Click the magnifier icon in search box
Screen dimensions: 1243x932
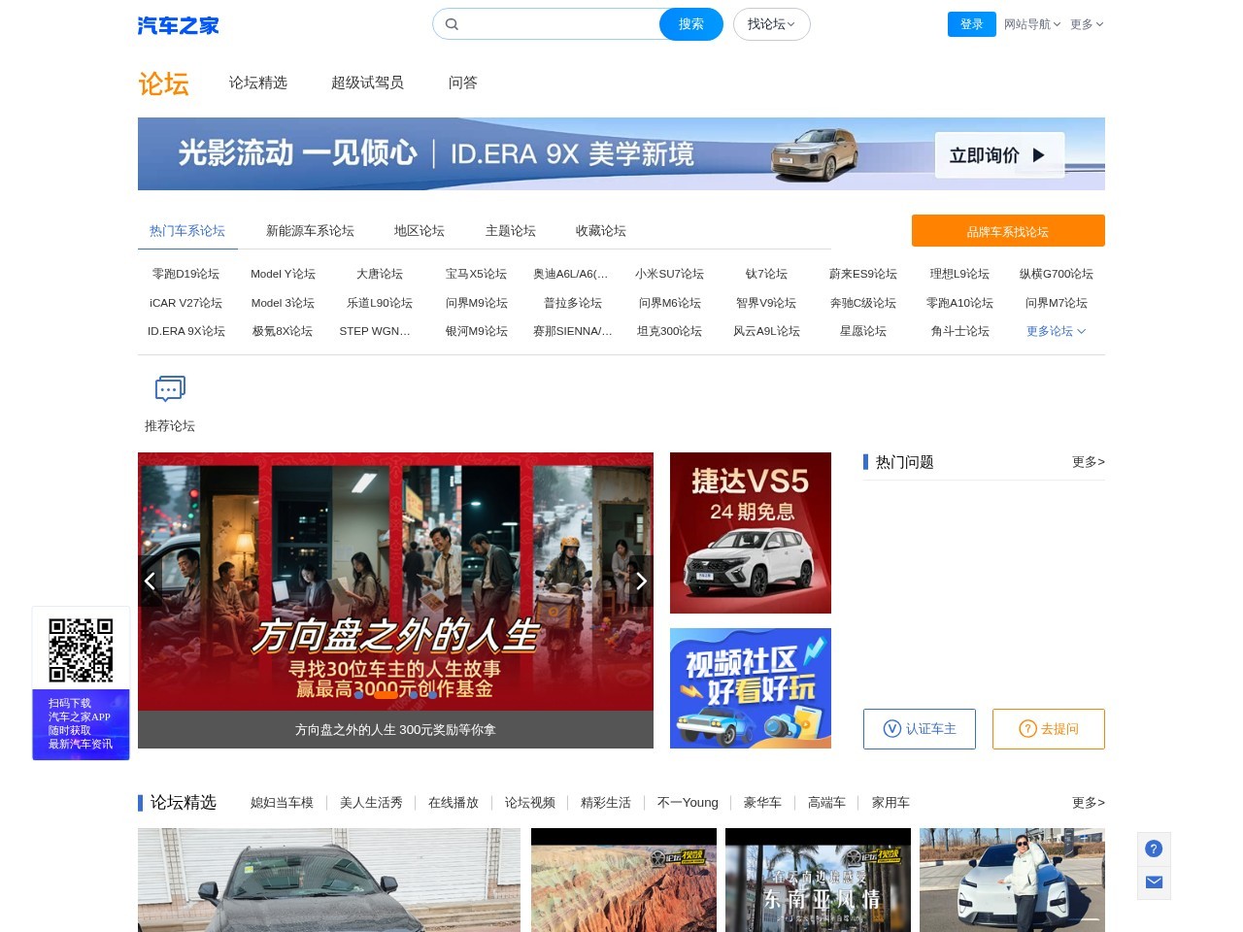pos(452,24)
